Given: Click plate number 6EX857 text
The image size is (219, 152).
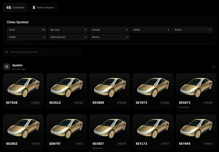Looking at the screenshot, I should (x=98, y=144).
